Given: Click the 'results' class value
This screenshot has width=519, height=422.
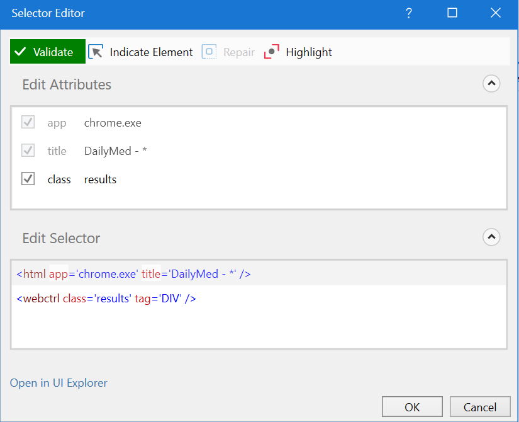Looking at the screenshot, I should (x=100, y=179).
